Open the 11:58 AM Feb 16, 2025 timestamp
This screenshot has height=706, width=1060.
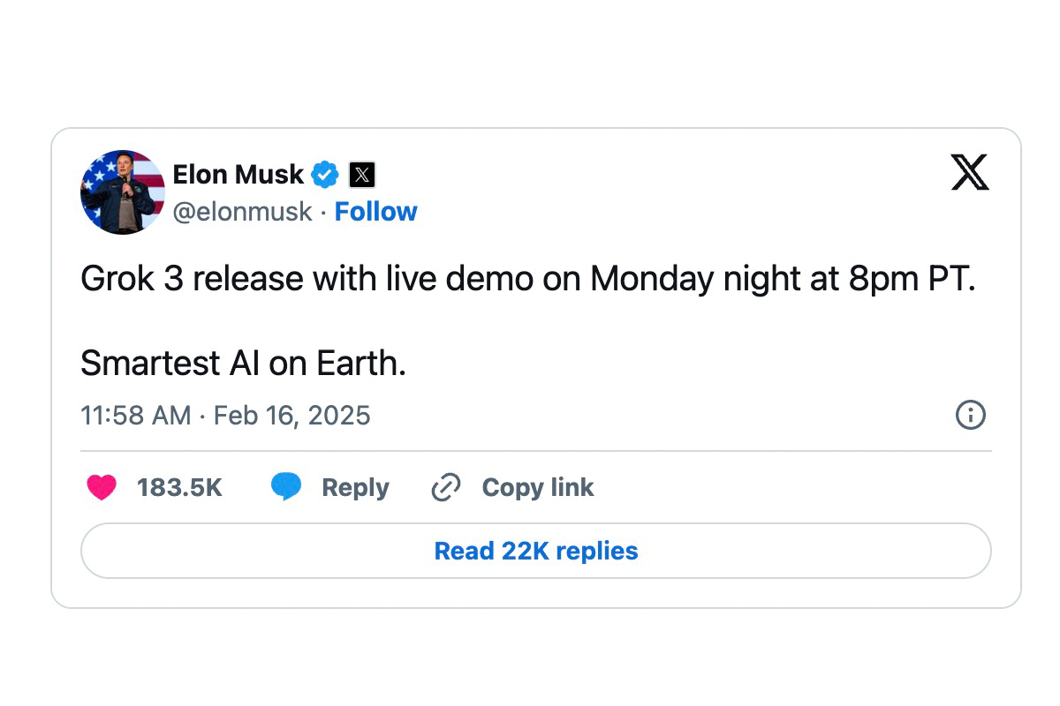[225, 416]
